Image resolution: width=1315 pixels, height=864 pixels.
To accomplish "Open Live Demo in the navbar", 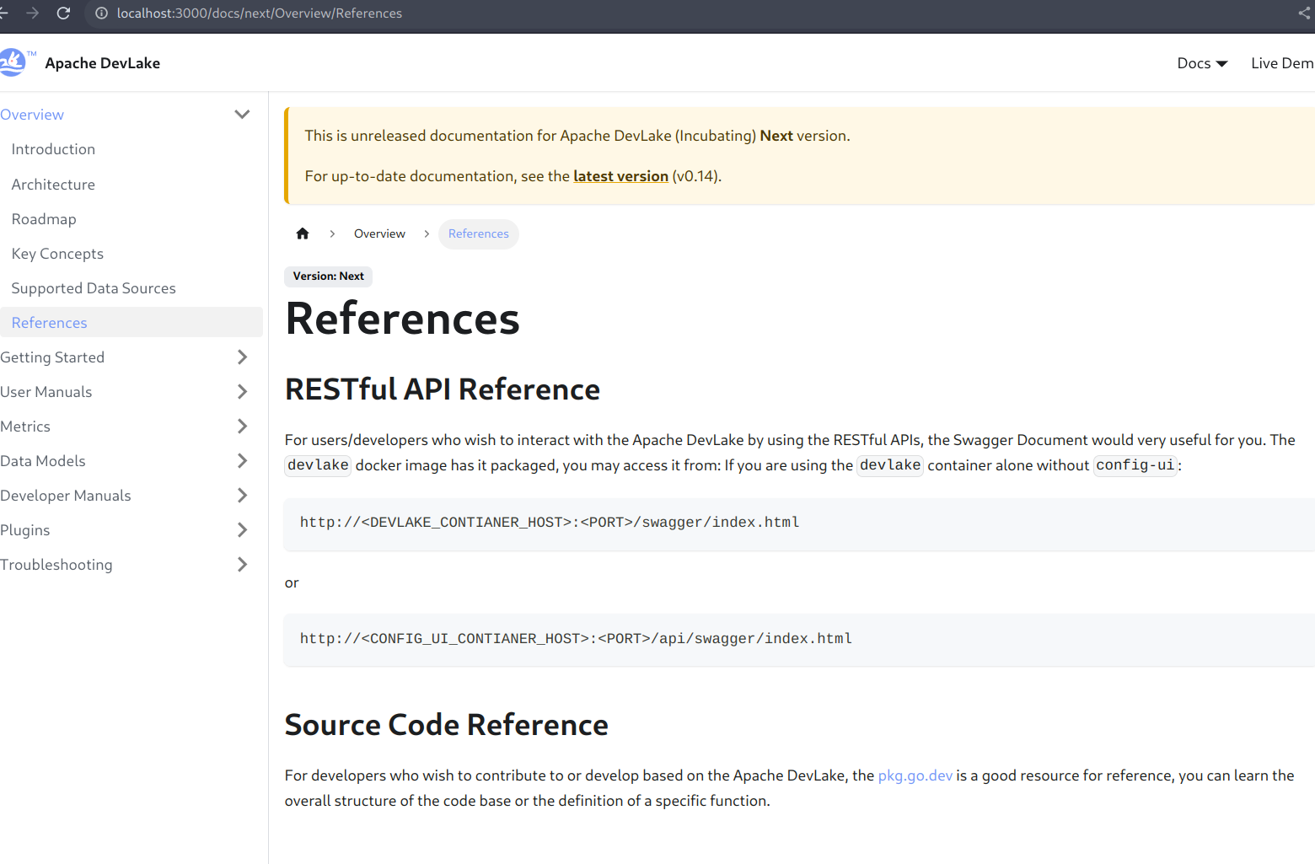I will click(x=1281, y=63).
